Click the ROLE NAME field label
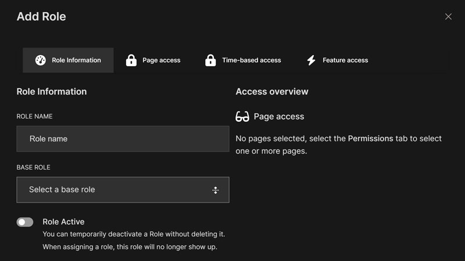This screenshot has height=261, width=465. (x=34, y=117)
